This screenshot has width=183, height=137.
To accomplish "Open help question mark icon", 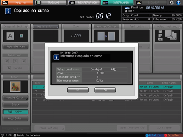I will pos(178,2).
